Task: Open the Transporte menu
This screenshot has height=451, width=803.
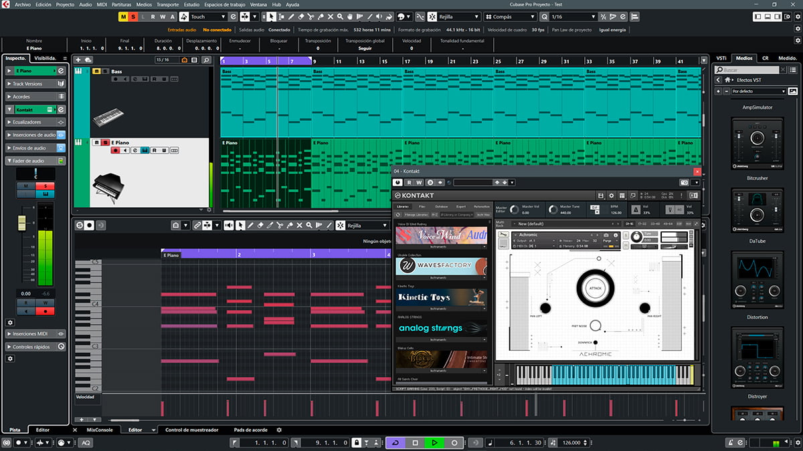Action: coord(167,4)
